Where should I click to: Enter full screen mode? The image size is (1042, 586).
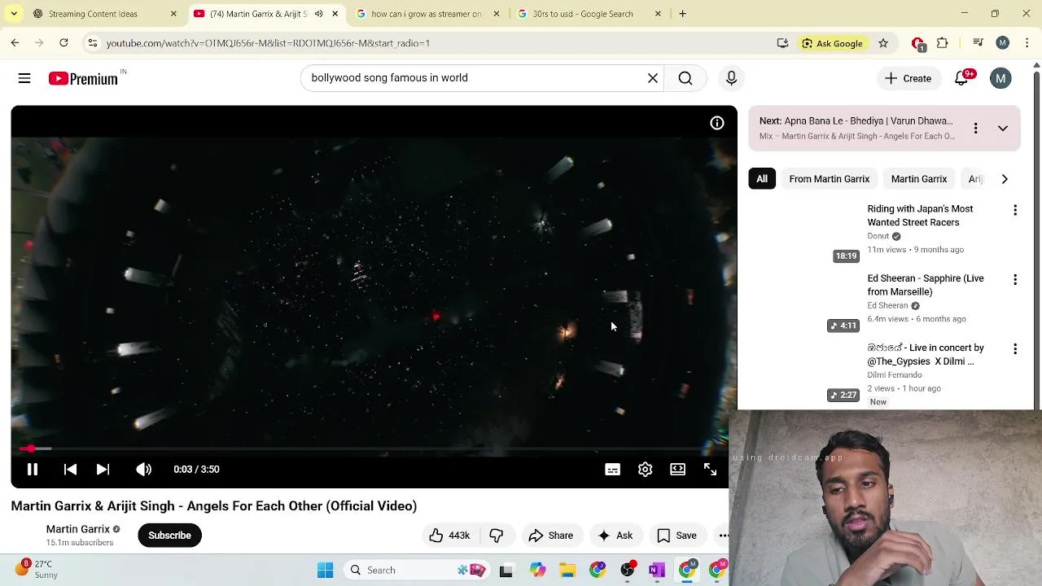coord(710,470)
